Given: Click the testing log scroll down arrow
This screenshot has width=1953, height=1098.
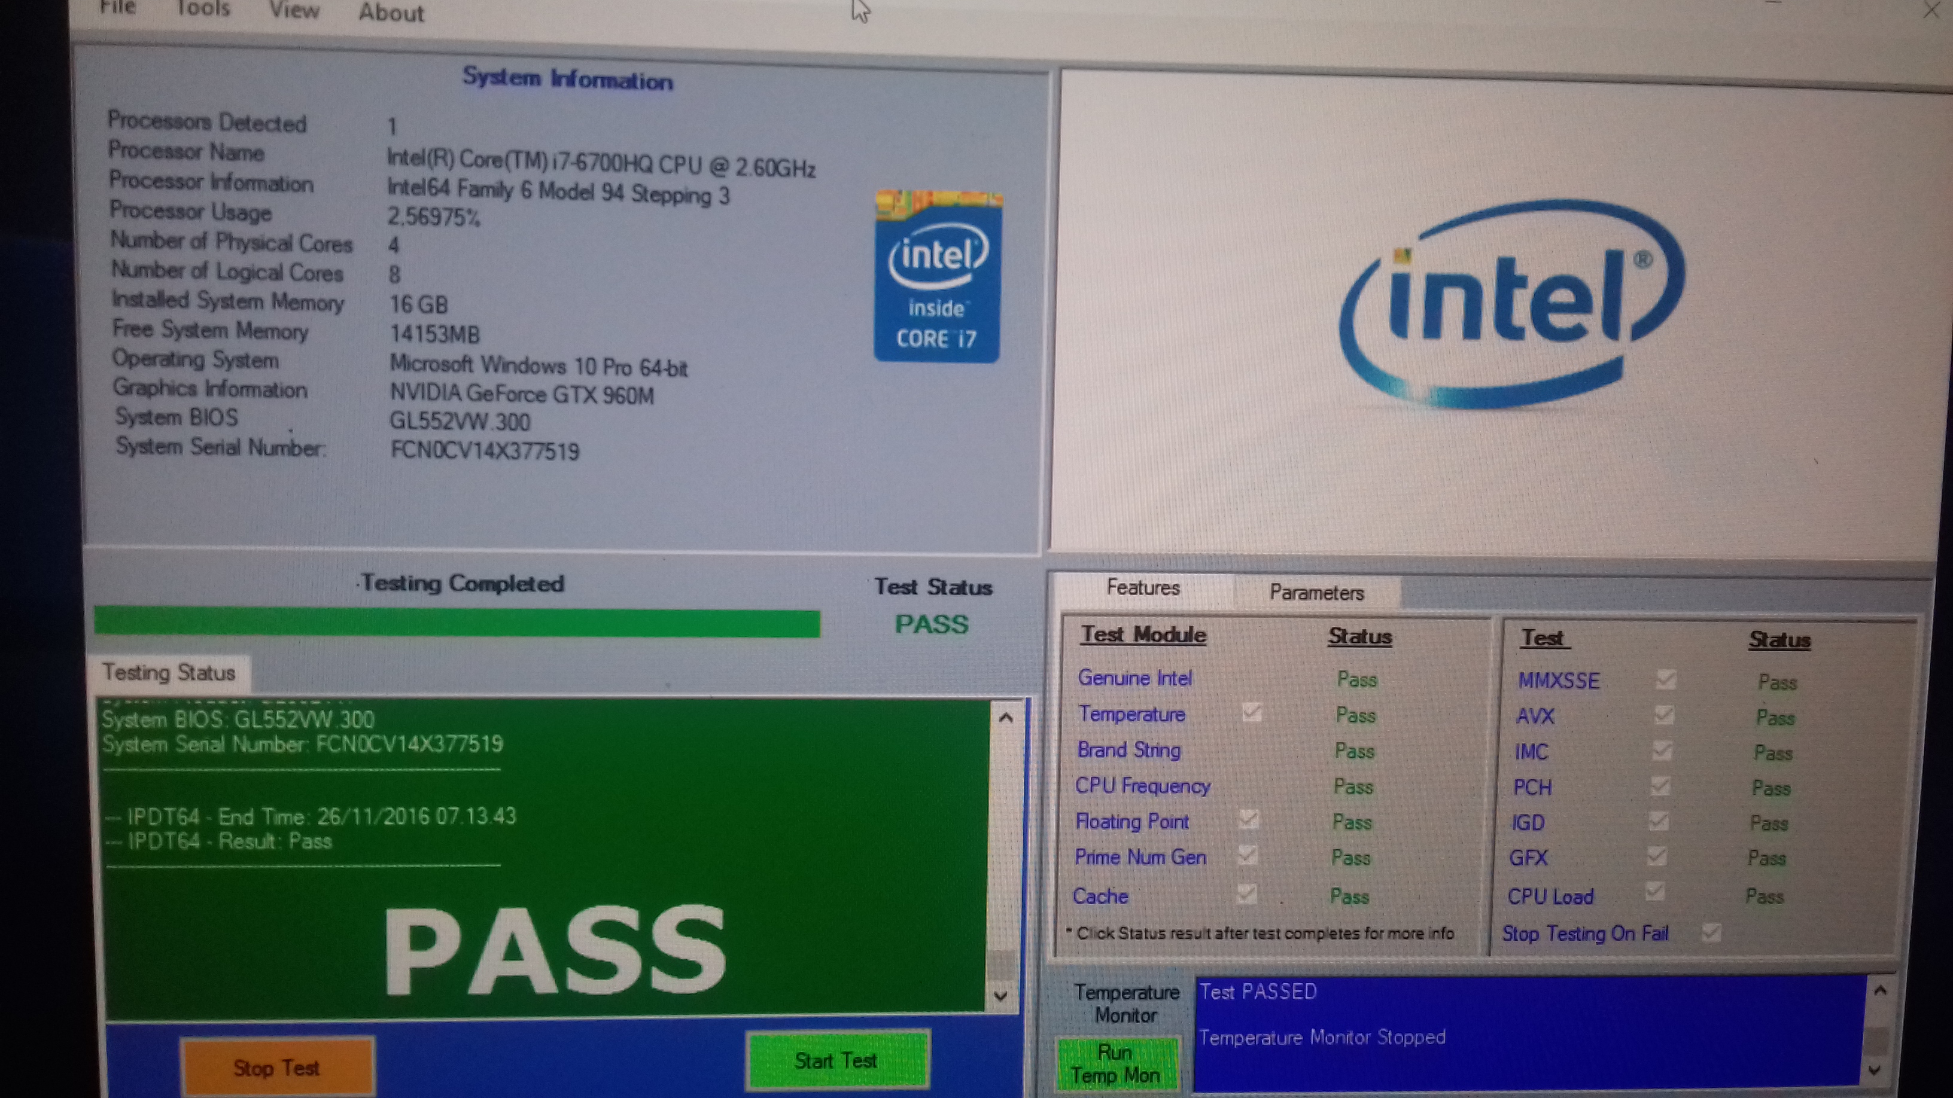Looking at the screenshot, I should click(1001, 996).
